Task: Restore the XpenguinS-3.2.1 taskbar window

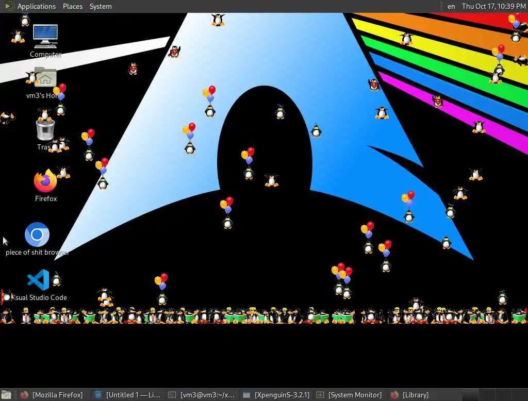Action: pyautogui.click(x=276, y=395)
